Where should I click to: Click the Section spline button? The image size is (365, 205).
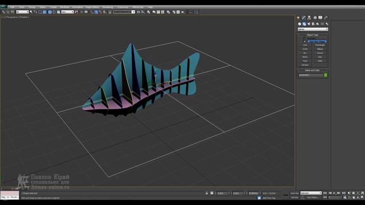(x=305, y=65)
